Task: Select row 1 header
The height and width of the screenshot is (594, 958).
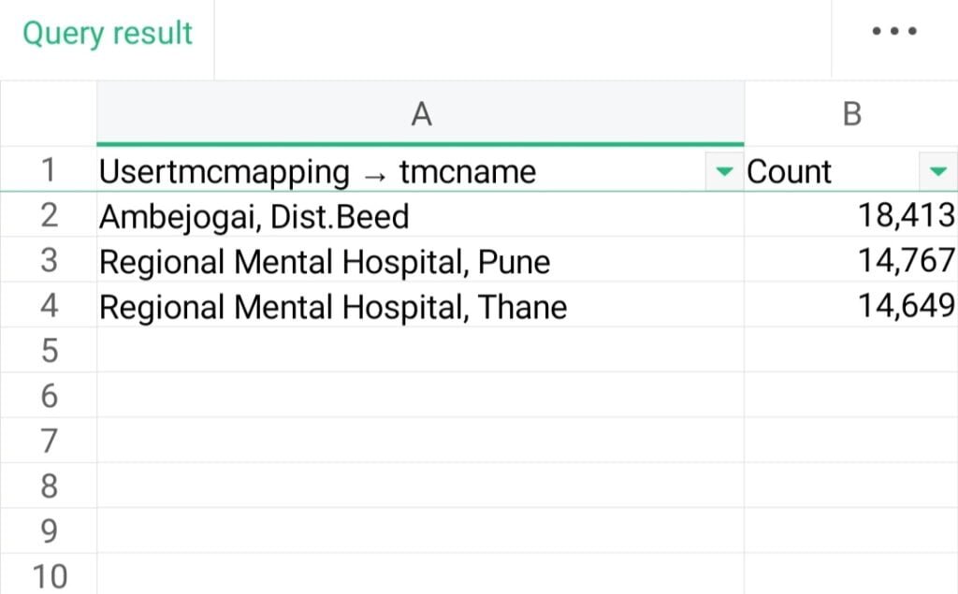Action: coord(49,170)
